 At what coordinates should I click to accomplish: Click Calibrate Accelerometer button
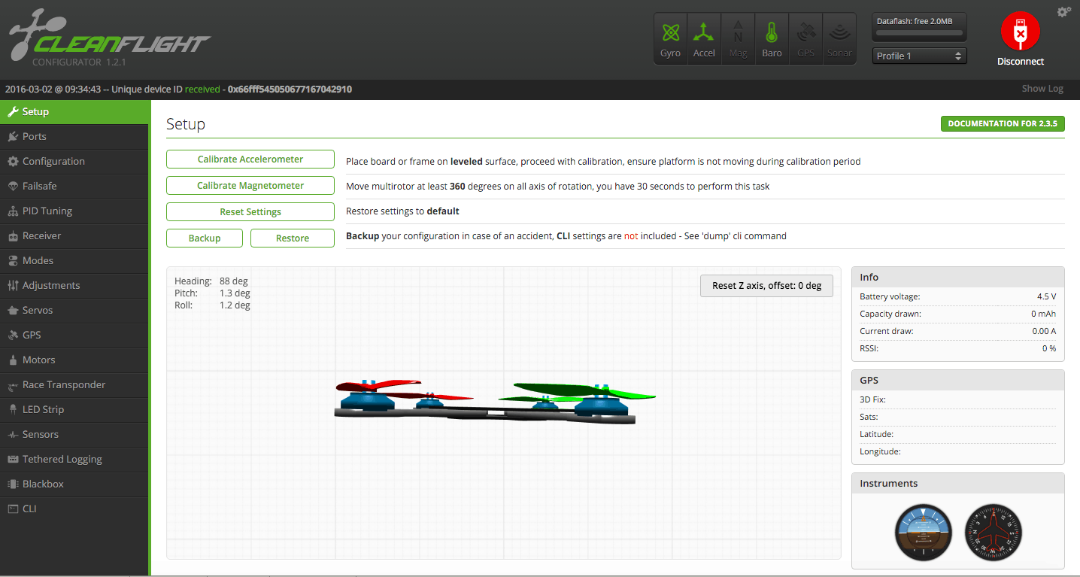pyautogui.click(x=250, y=159)
